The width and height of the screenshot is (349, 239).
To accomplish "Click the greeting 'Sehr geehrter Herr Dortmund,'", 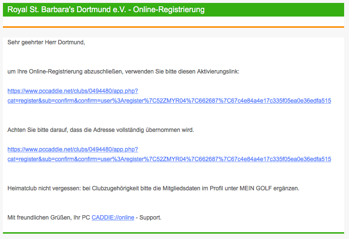I will point(46,42).
